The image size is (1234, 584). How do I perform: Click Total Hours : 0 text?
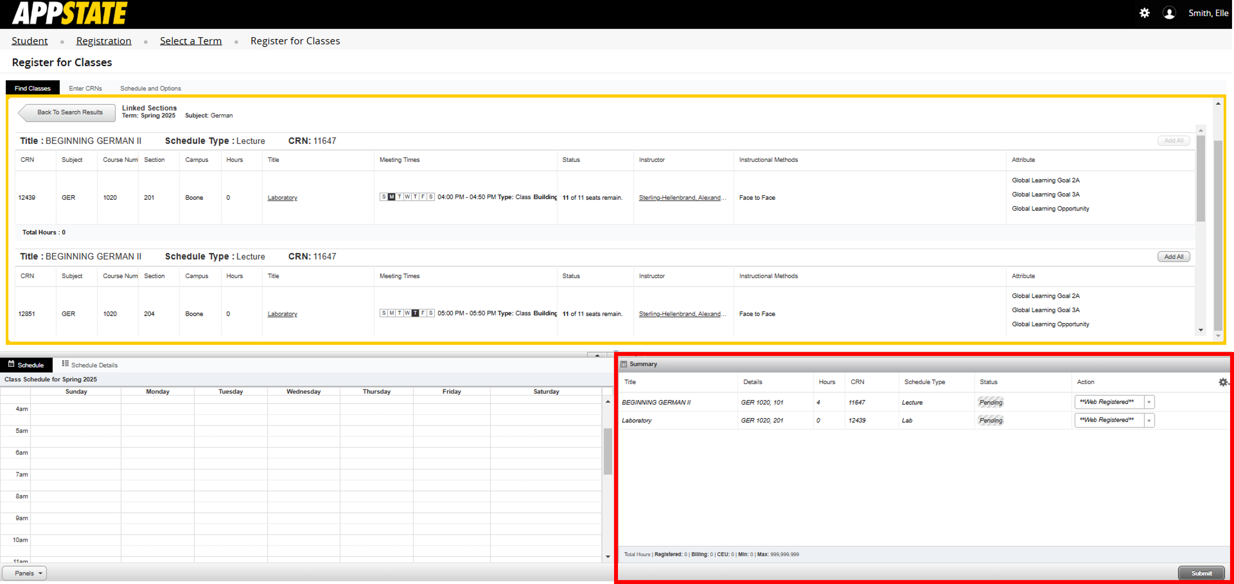pyautogui.click(x=44, y=233)
